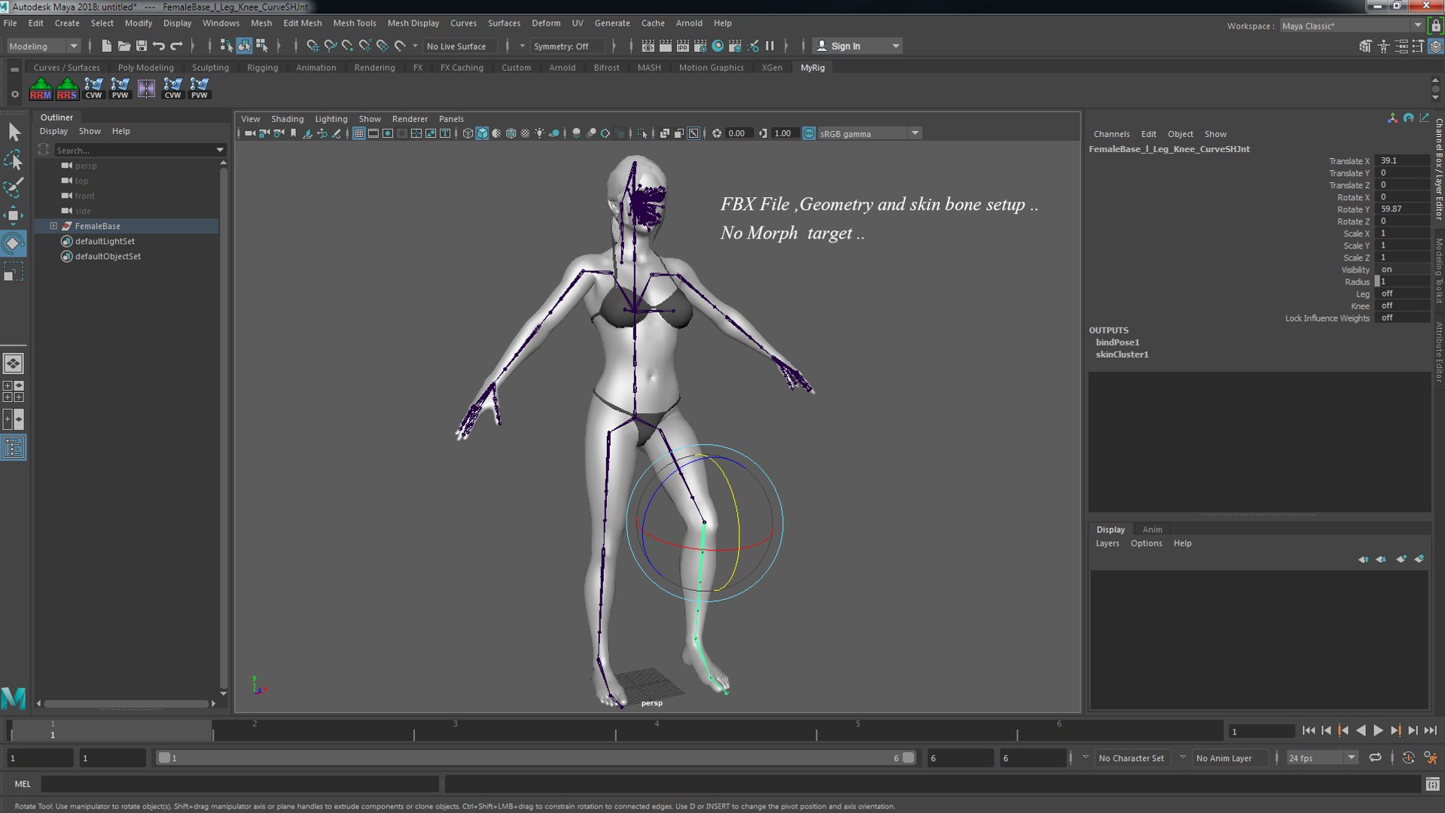Select the Paint Selection tool
The width and height of the screenshot is (1445, 813).
pos(13,187)
